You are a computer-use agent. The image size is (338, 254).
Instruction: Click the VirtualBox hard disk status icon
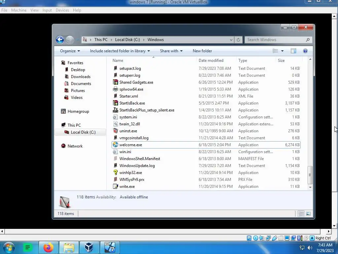tap(249, 238)
